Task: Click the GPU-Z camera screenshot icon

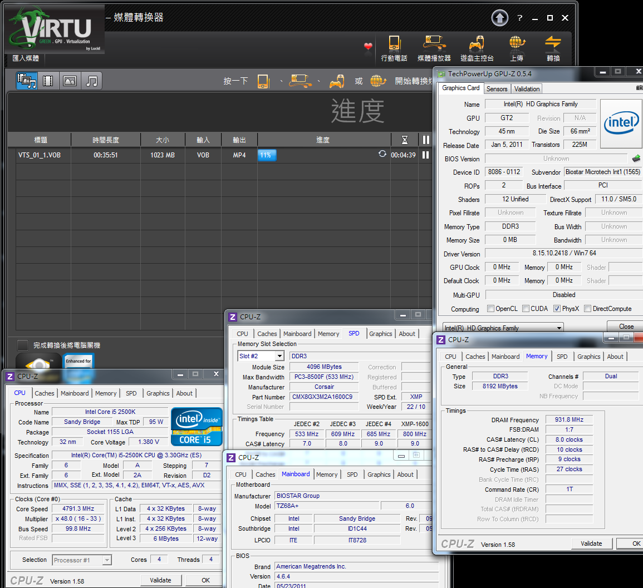Action: click(x=639, y=88)
